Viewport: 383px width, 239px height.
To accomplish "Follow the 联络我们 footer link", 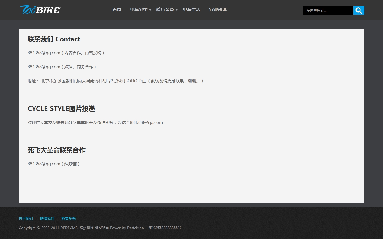I will [47, 219].
